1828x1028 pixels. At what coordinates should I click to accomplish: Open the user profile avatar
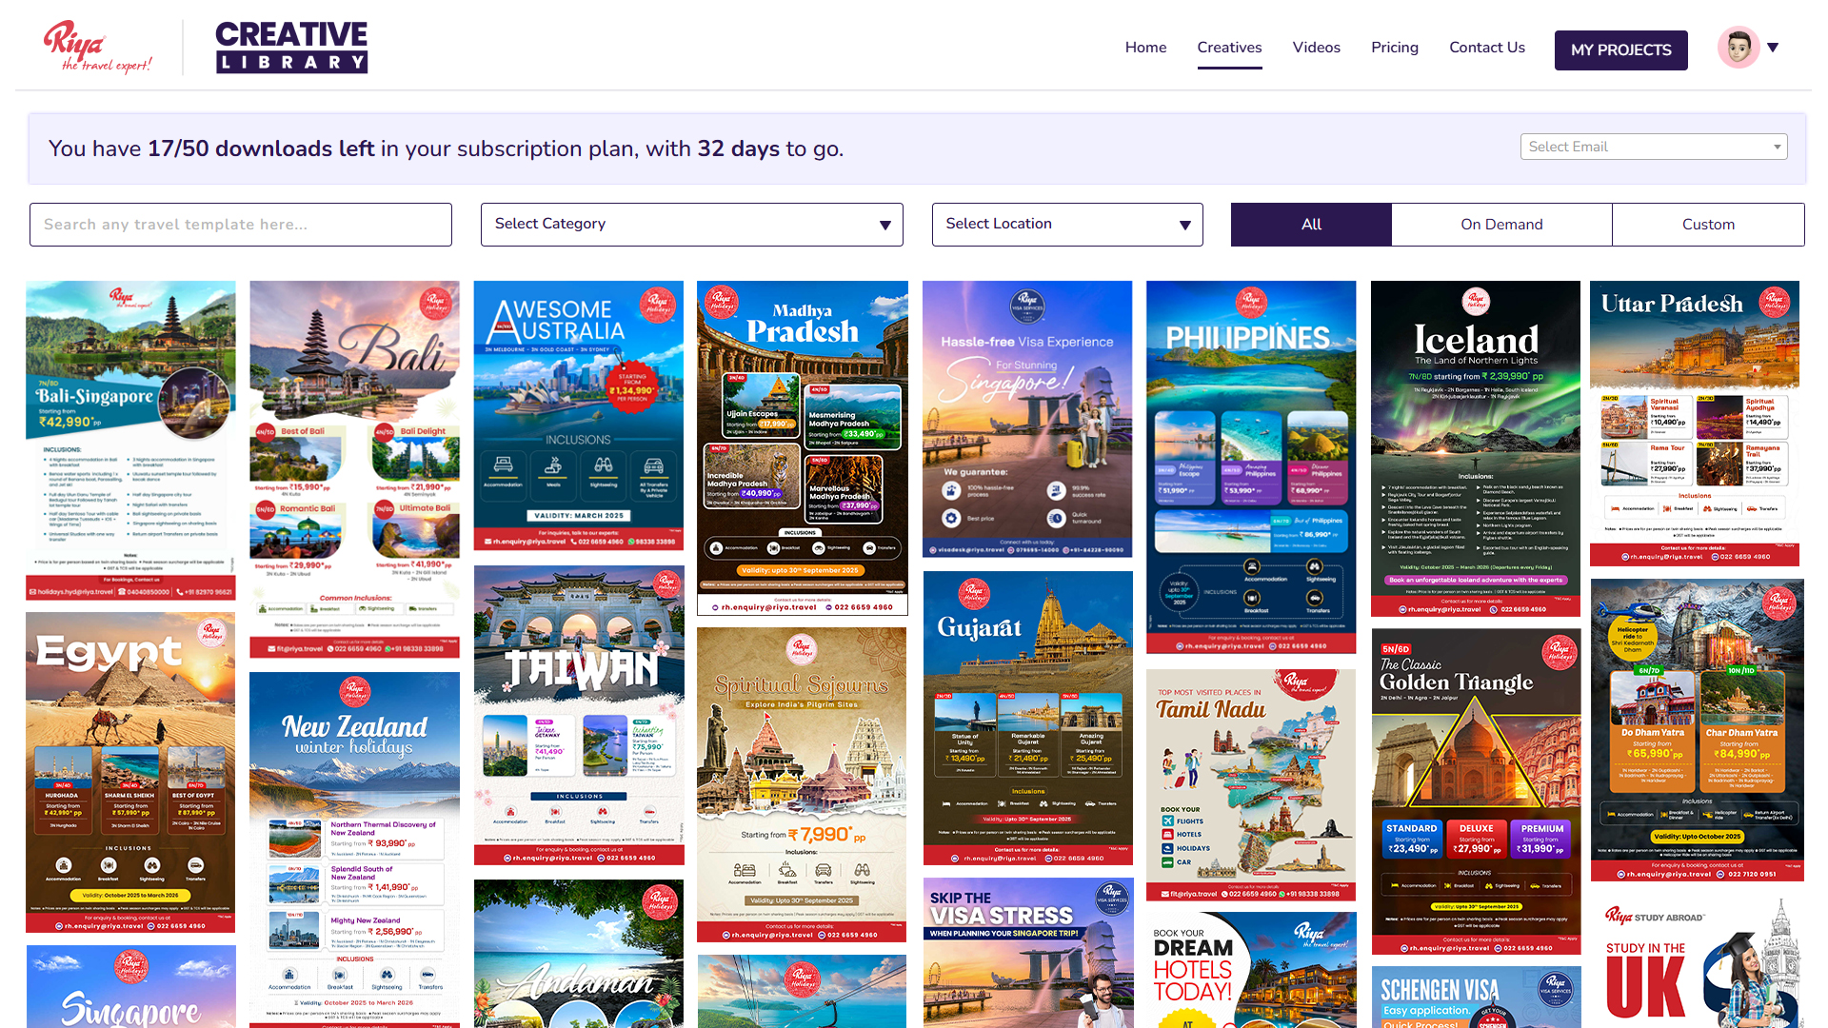pos(1738,48)
